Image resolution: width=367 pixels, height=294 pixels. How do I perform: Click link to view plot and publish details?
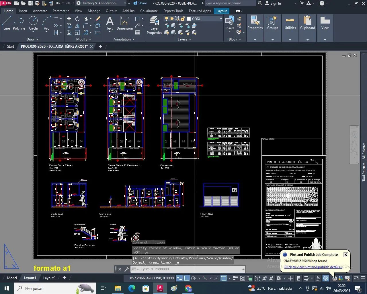point(313,267)
